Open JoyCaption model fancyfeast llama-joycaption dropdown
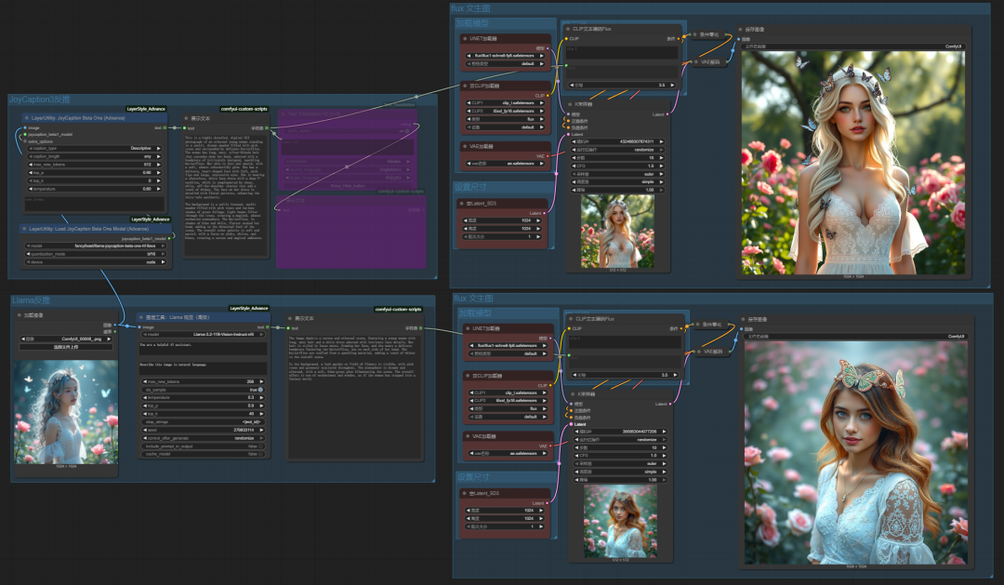This screenshot has width=1004, height=585. [x=95, y=246]
